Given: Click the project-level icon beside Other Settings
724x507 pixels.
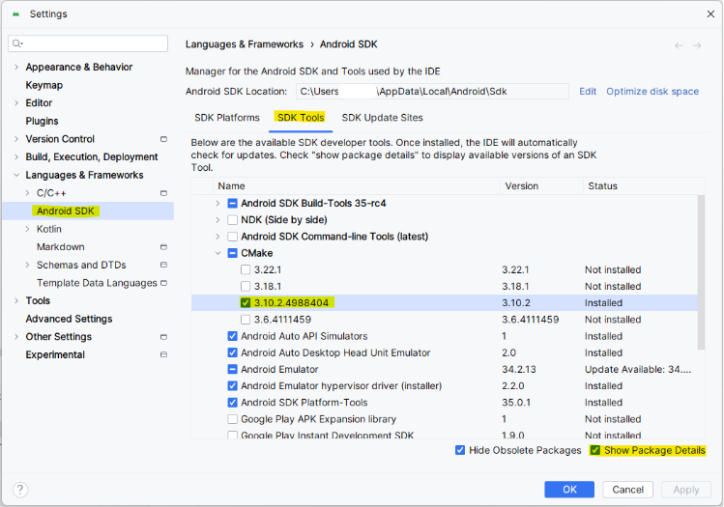Looking at the screenshot, I should tap(163, 337).
